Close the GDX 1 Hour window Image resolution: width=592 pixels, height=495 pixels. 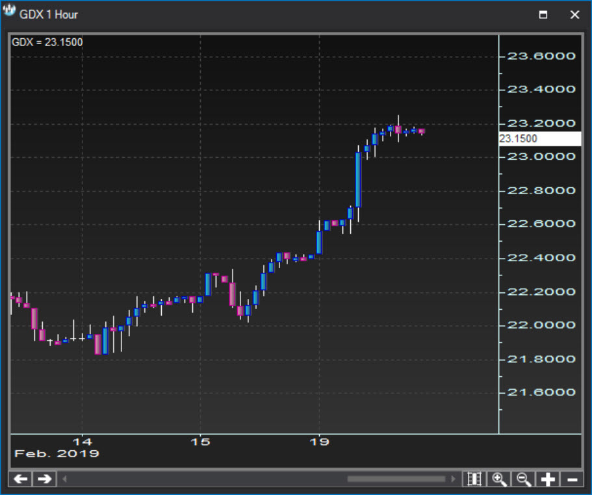[574, 15]
